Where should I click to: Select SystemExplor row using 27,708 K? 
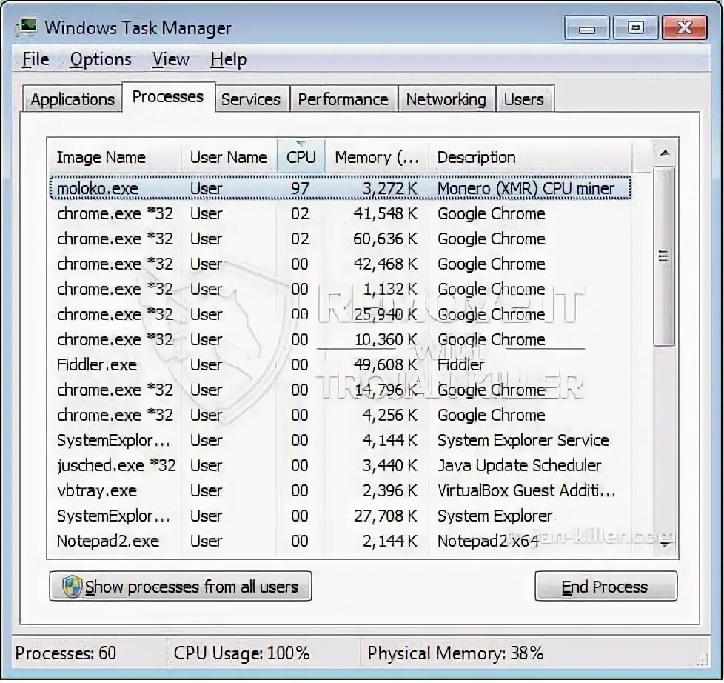pyautogui.click(x=341, y=516)
